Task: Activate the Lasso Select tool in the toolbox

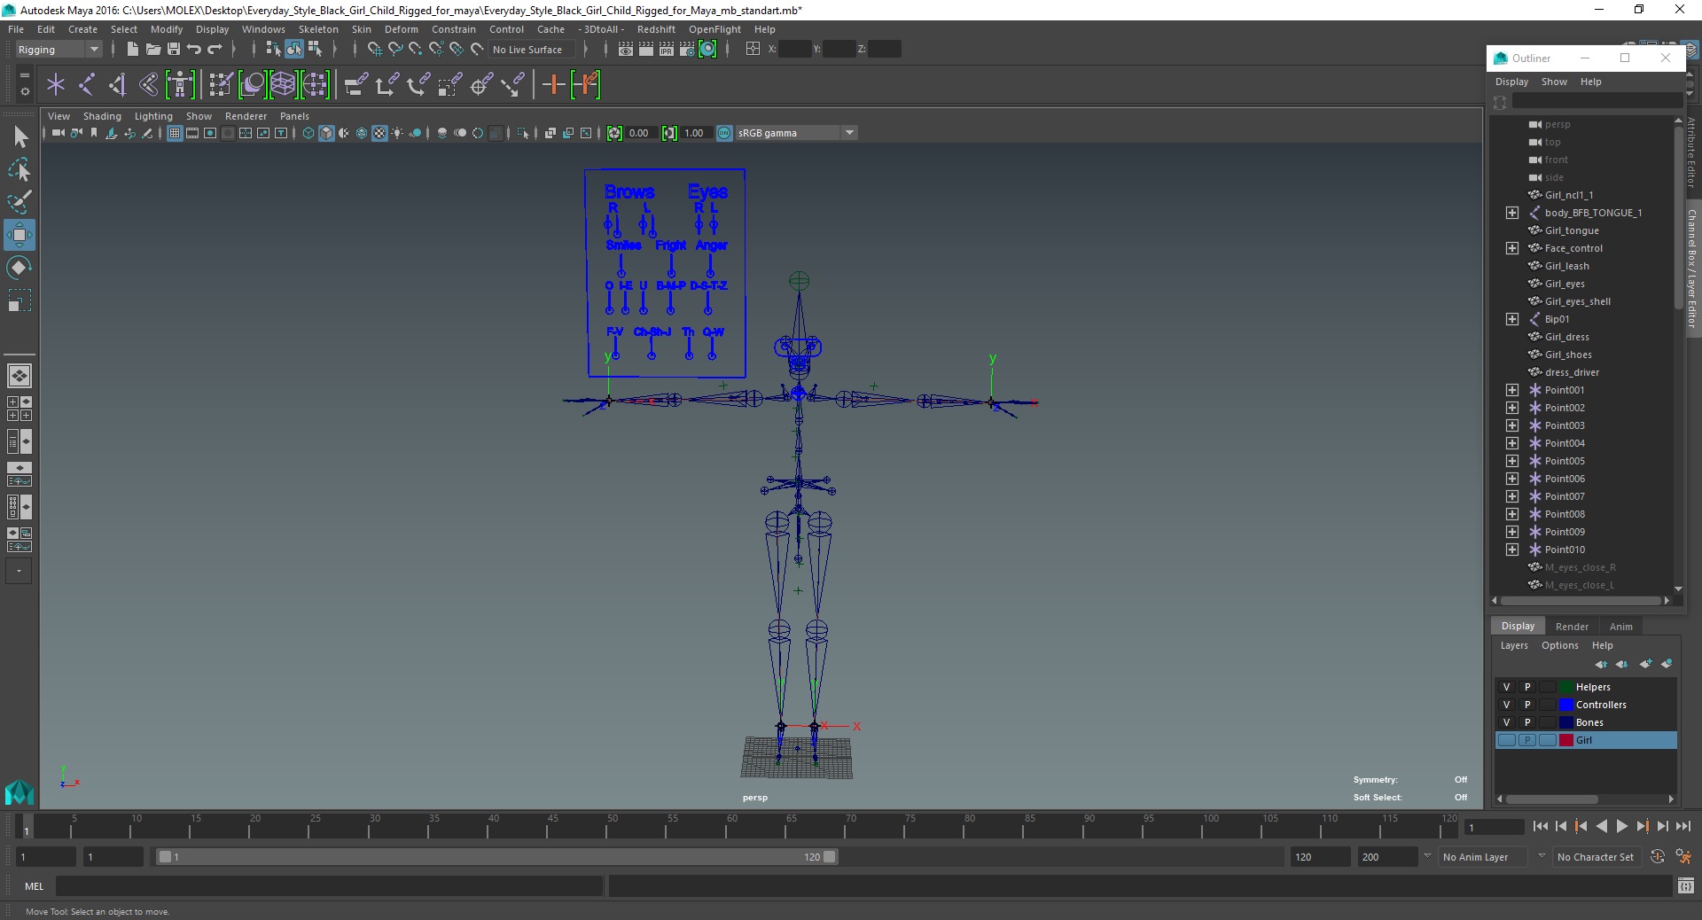Action: pos(20,169)
